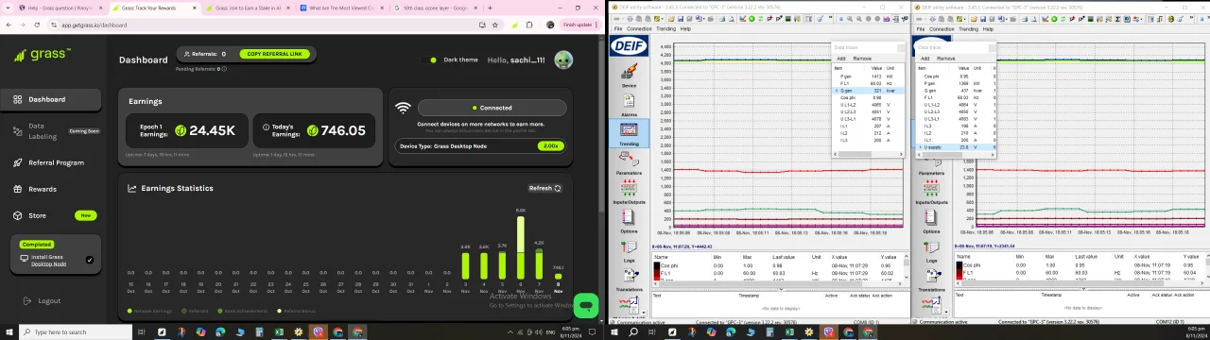This screenshot has width=1210, height=340.
Task: Click the Cos phi color swatch in right window
Action: [960, 265]
